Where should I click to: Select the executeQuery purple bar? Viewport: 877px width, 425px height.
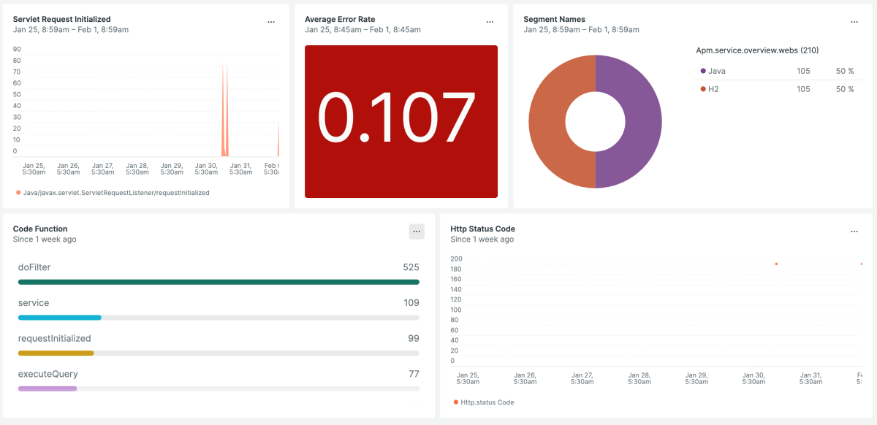point(48,388)
